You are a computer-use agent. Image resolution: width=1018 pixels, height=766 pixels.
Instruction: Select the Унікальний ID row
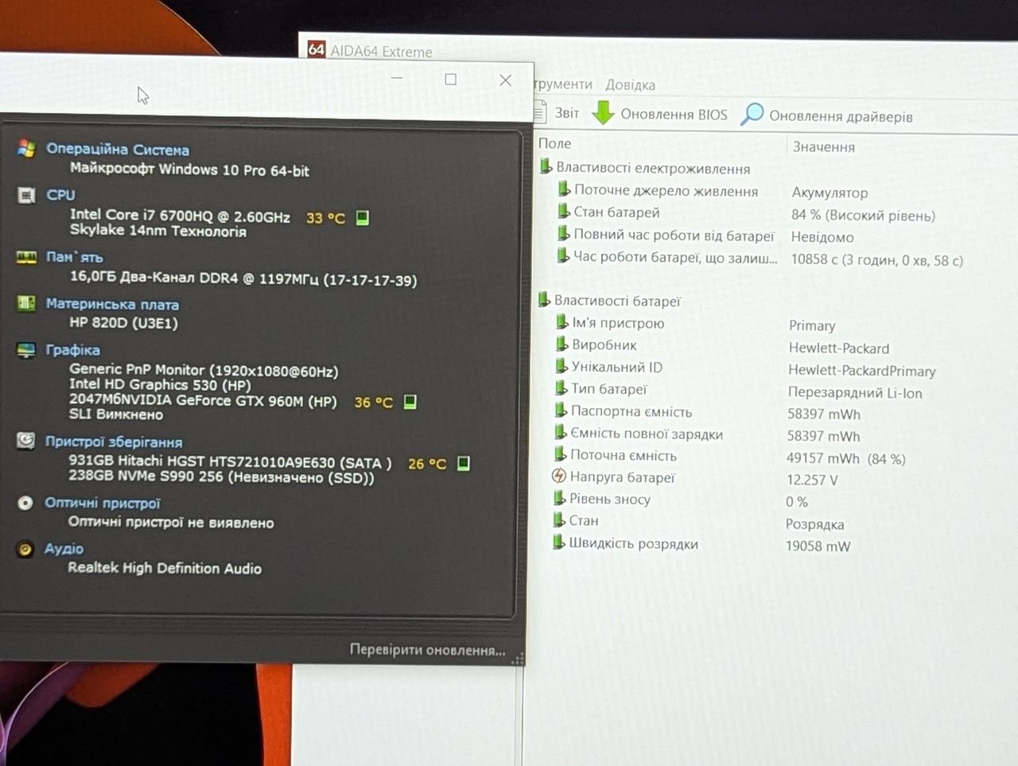pos(608,367)
